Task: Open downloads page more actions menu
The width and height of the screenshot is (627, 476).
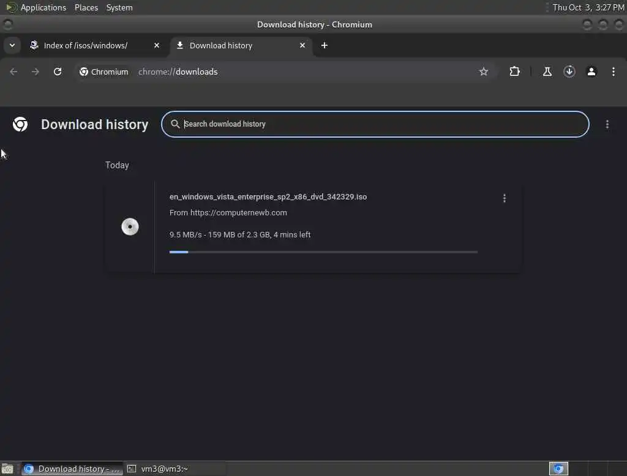Action: (607, 124)
